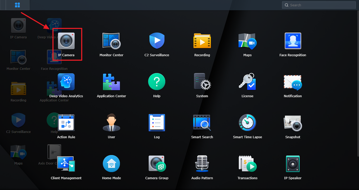Image resolution: width=359 pixels, height=190 pixels.
Task: Open License key icon
Action: click(248, 82)
